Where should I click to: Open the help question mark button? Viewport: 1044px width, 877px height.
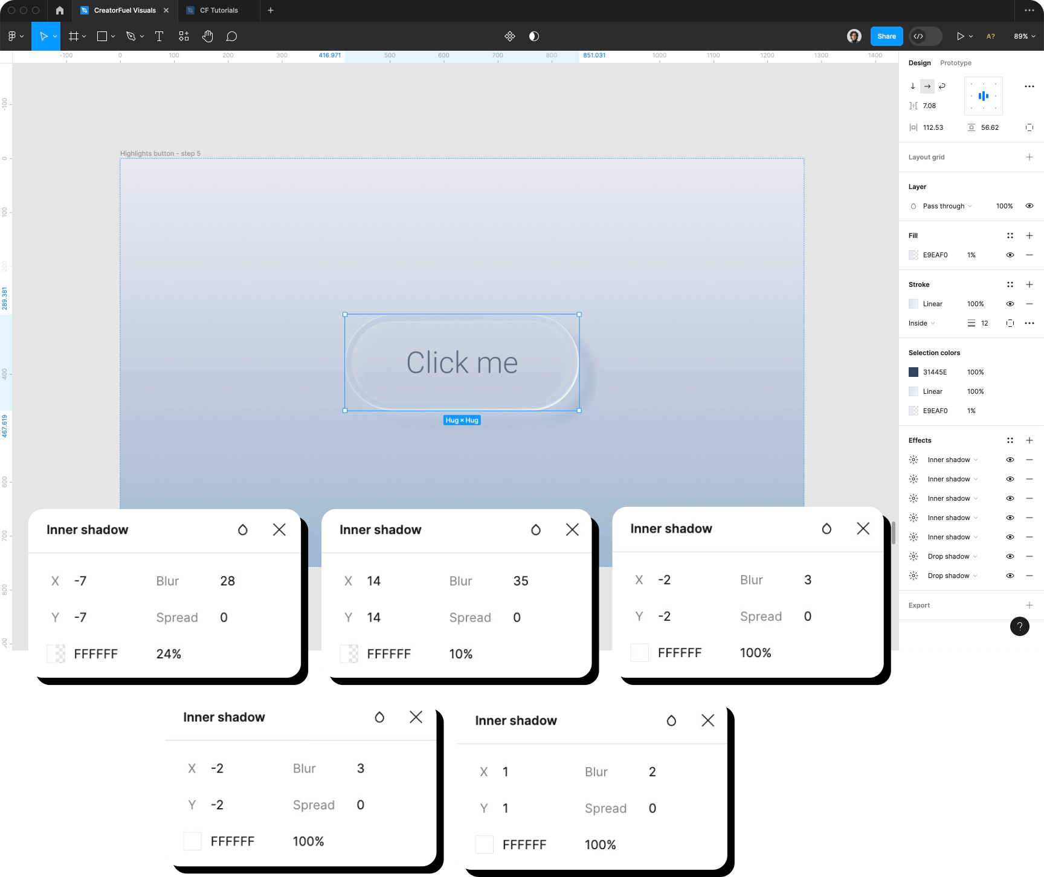pos(1019,626)
